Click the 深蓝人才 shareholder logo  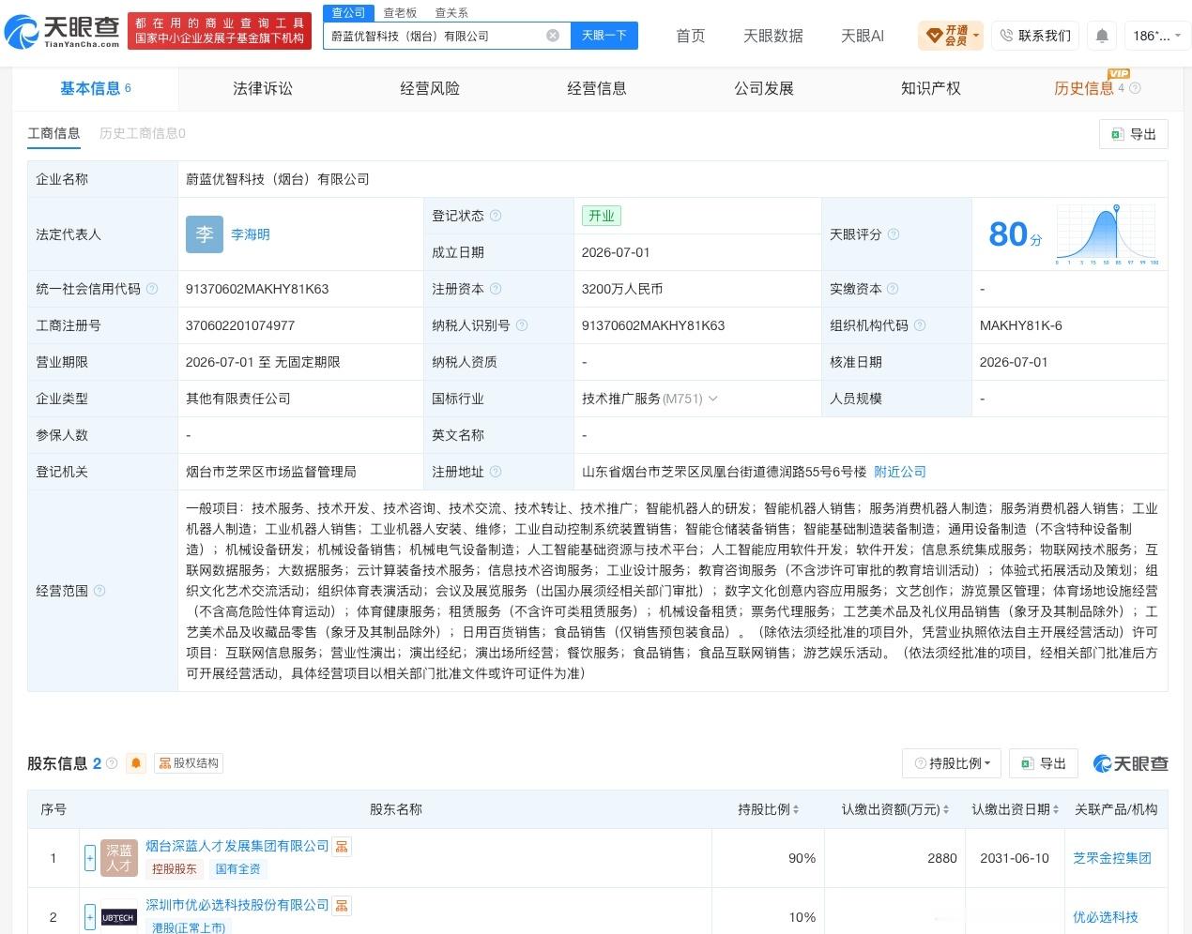pos(119,858)
